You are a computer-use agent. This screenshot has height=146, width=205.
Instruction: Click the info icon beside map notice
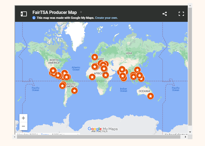pyautogui.click(x=34, y=18)
